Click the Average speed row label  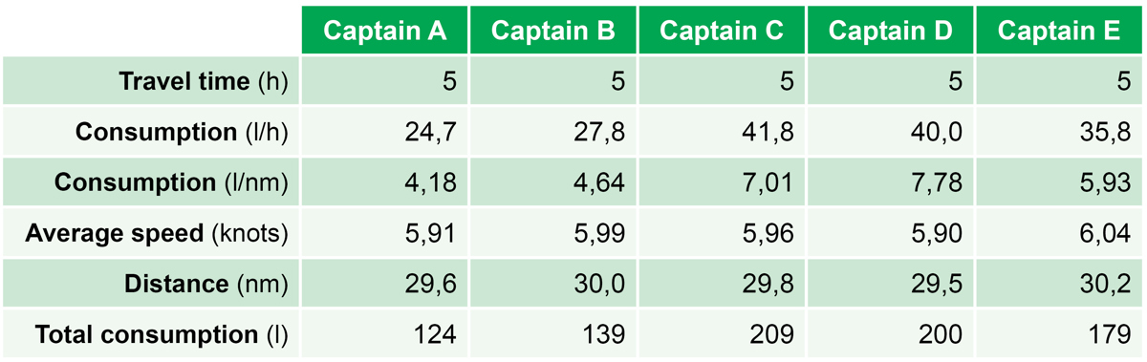point(158,233)
